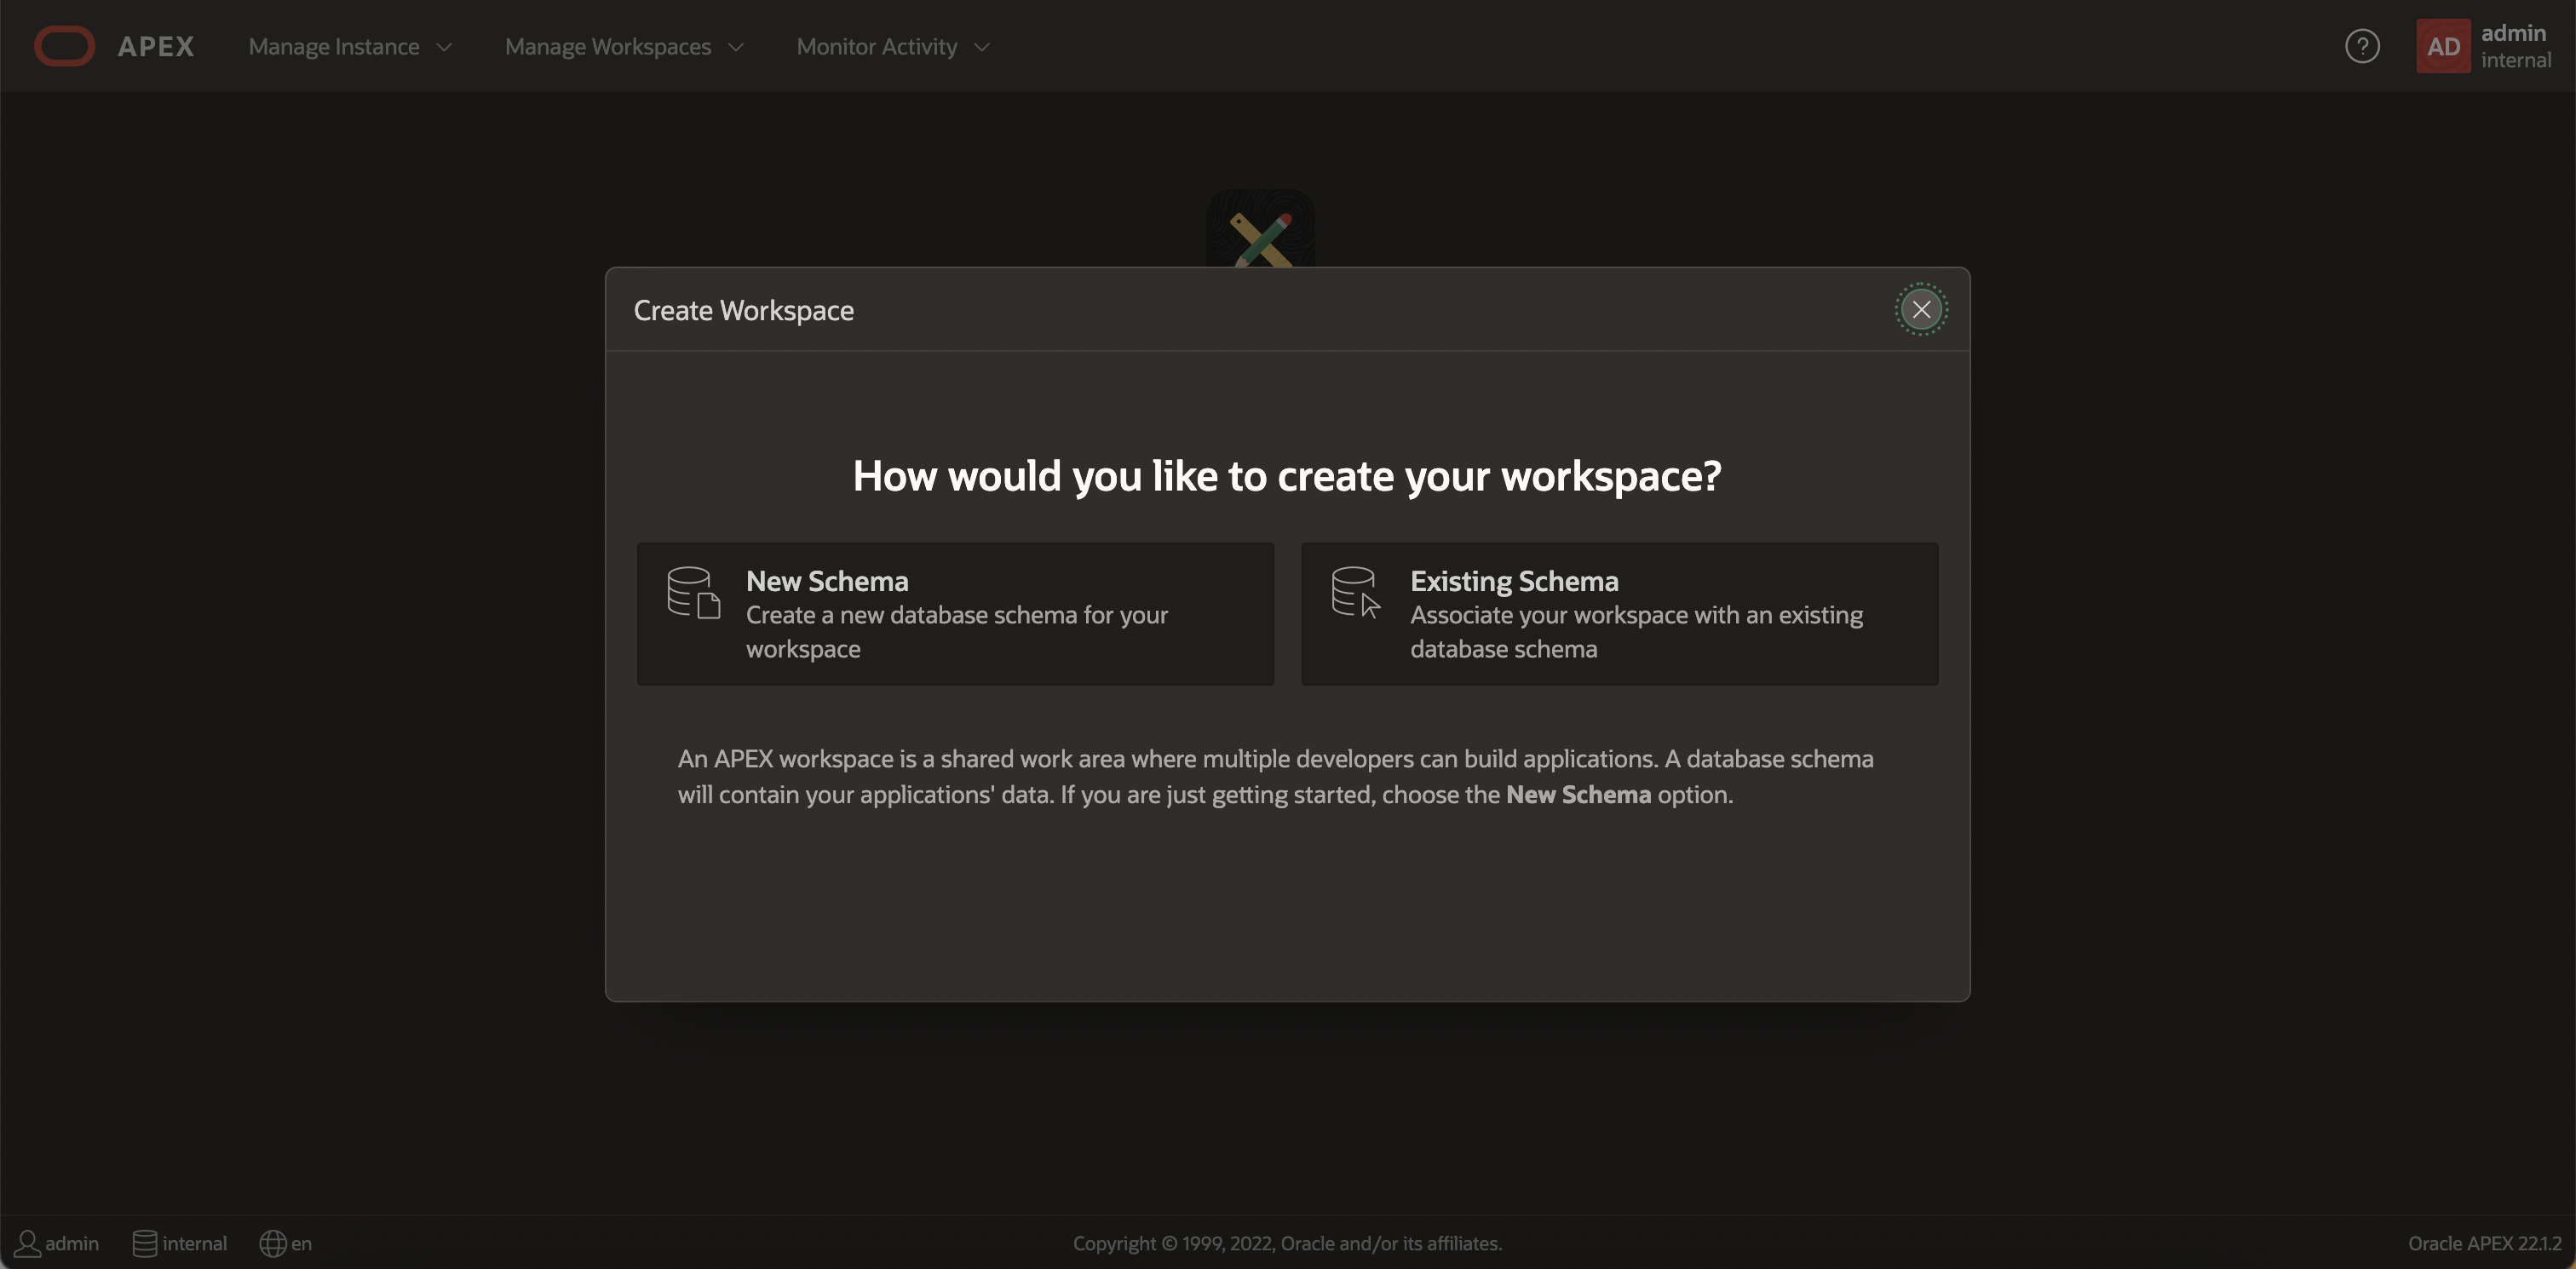The width and height of the screenshot is (2576, 1269).
Task: Click the 'en' language footer link
Action: click(301, 1243)
